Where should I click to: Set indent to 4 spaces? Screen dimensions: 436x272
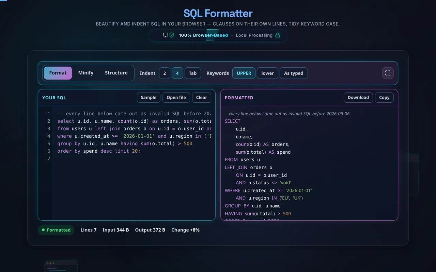[x=177, y=73]
